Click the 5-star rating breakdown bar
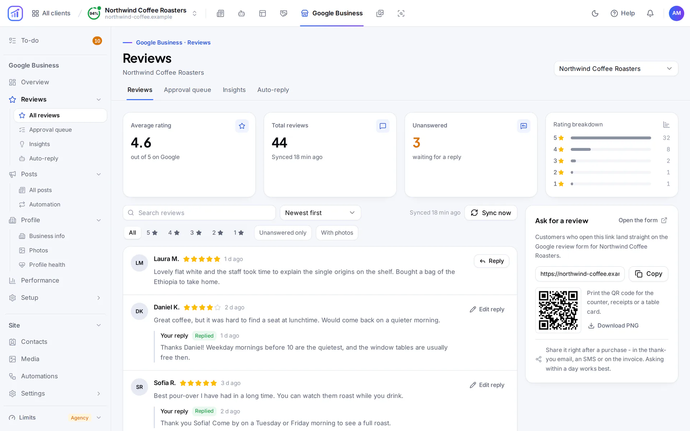This screenshot has width=690, height=431. pos(611,138)
